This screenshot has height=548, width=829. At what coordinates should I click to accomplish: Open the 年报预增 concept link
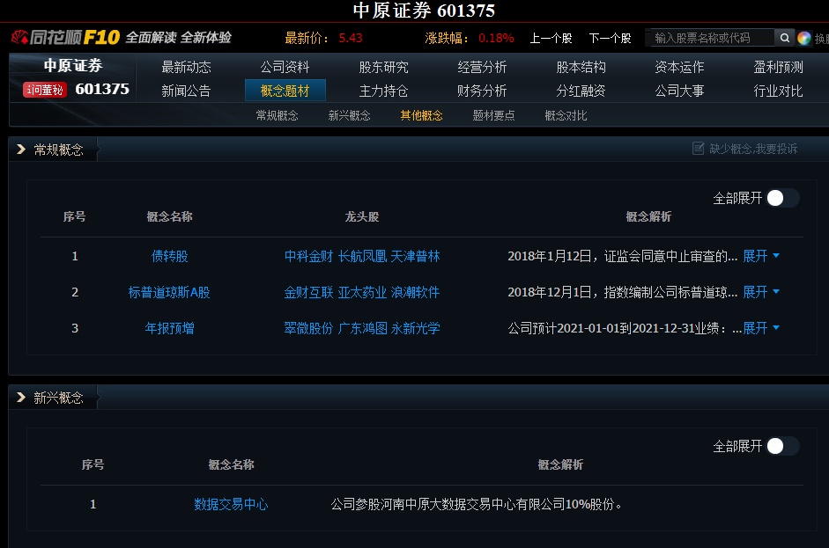coord(170,328)
